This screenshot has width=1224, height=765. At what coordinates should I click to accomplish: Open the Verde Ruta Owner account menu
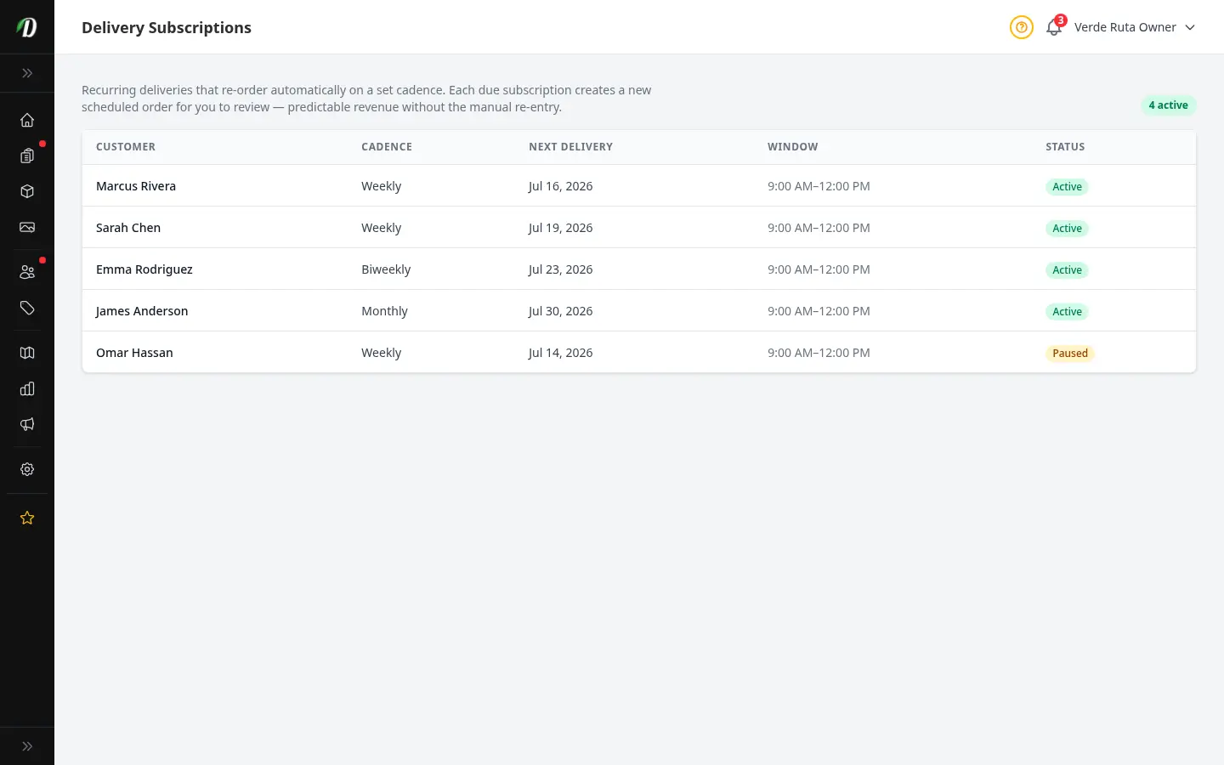(1135, 27)
